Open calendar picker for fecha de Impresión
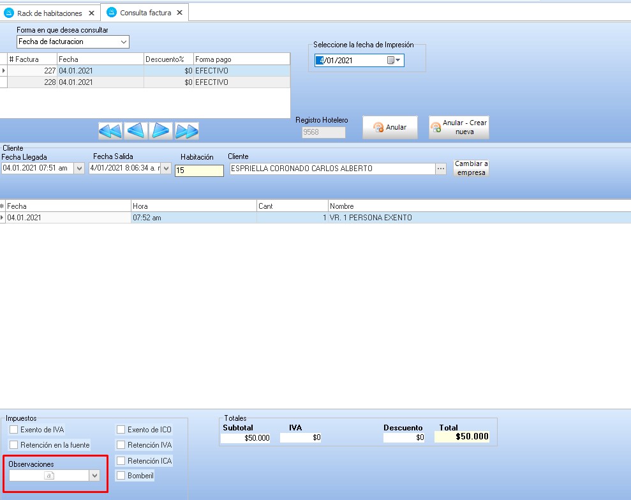The image size is (631, 500). (394, 61)
